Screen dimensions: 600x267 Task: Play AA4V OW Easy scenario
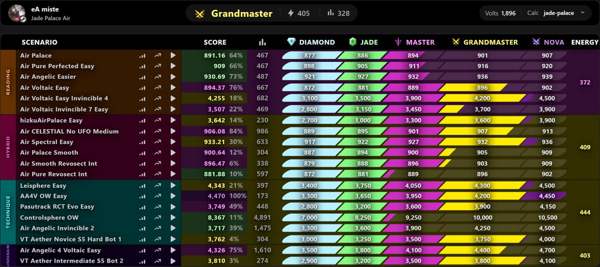173,196
